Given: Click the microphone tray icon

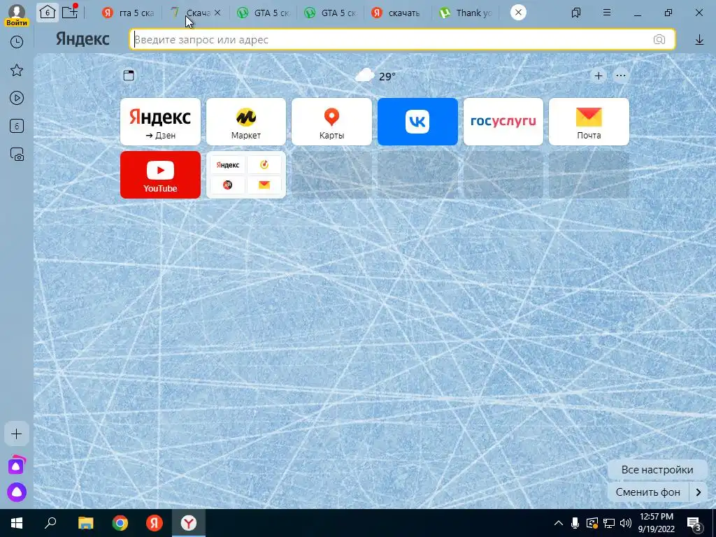Looking at the screenshot, I should click(575, 523).
